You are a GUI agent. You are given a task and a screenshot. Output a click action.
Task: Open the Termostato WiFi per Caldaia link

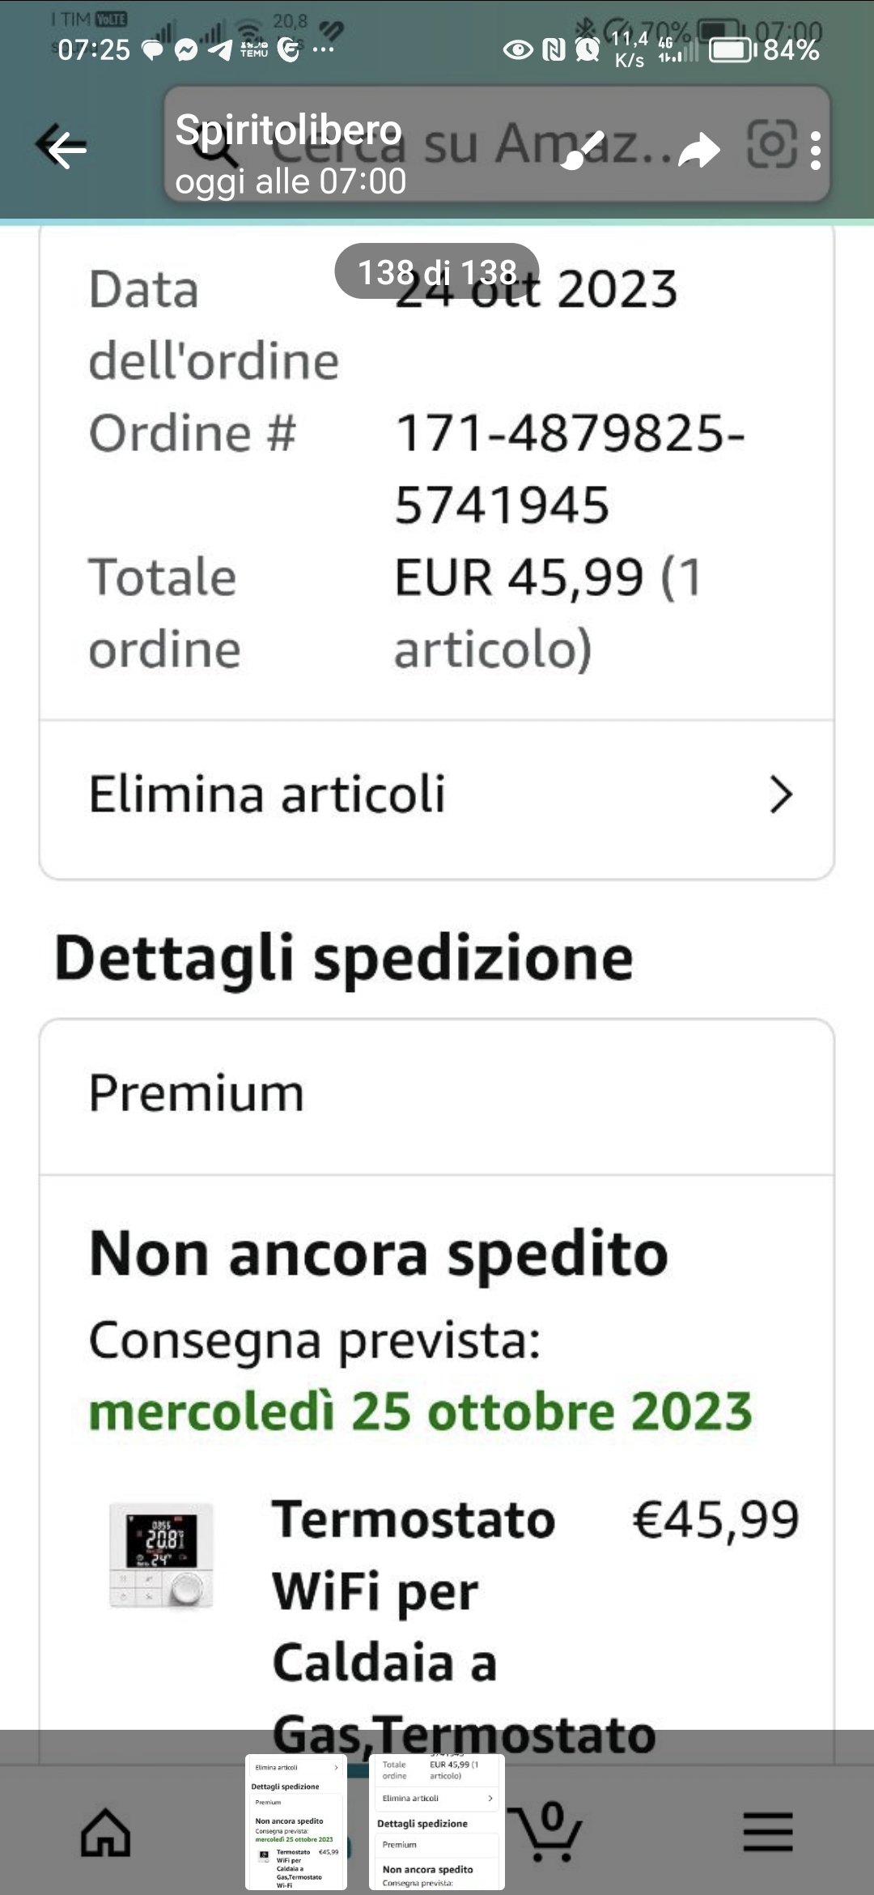(413, 1591)
